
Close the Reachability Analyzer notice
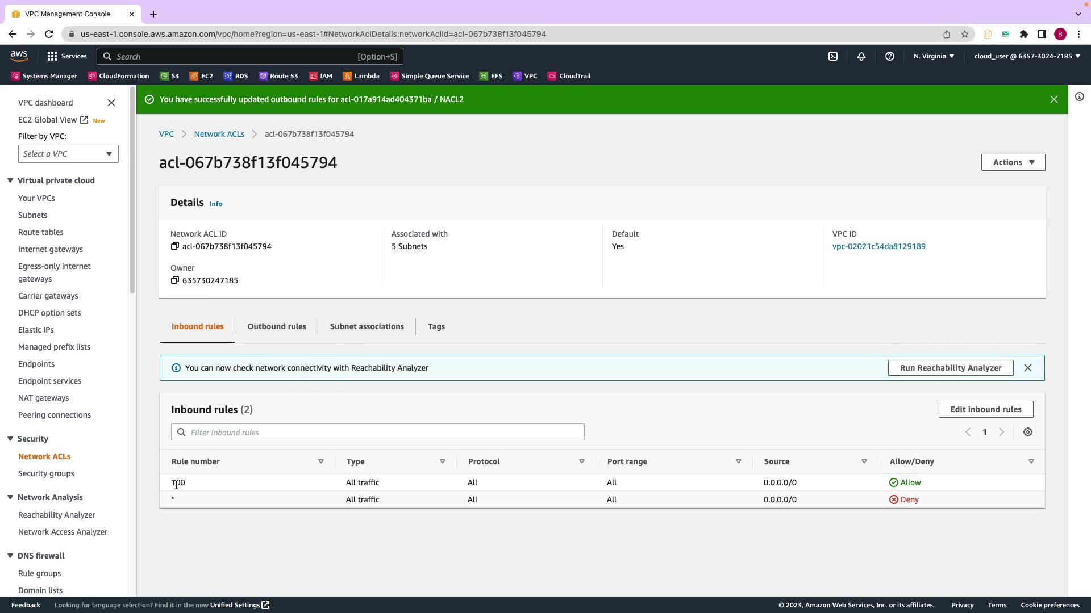[x=1027, y=368]
